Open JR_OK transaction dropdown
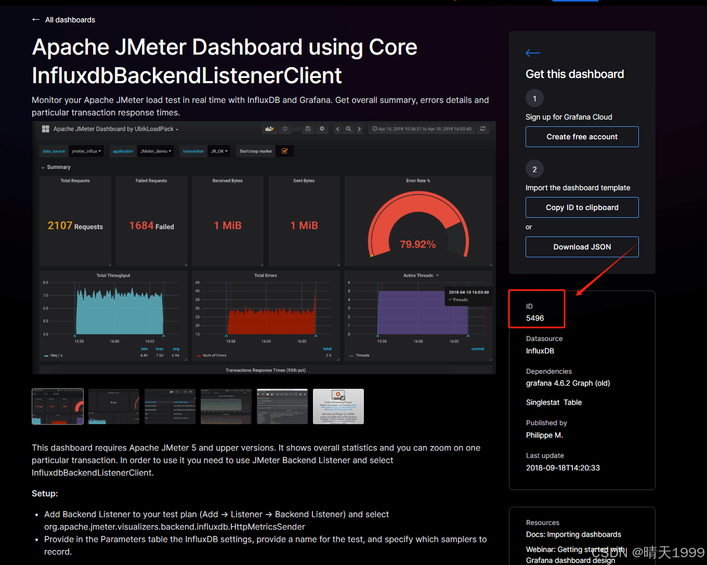Image resolution: width=707 pixels, height=565 pixels. coord(219,151)
